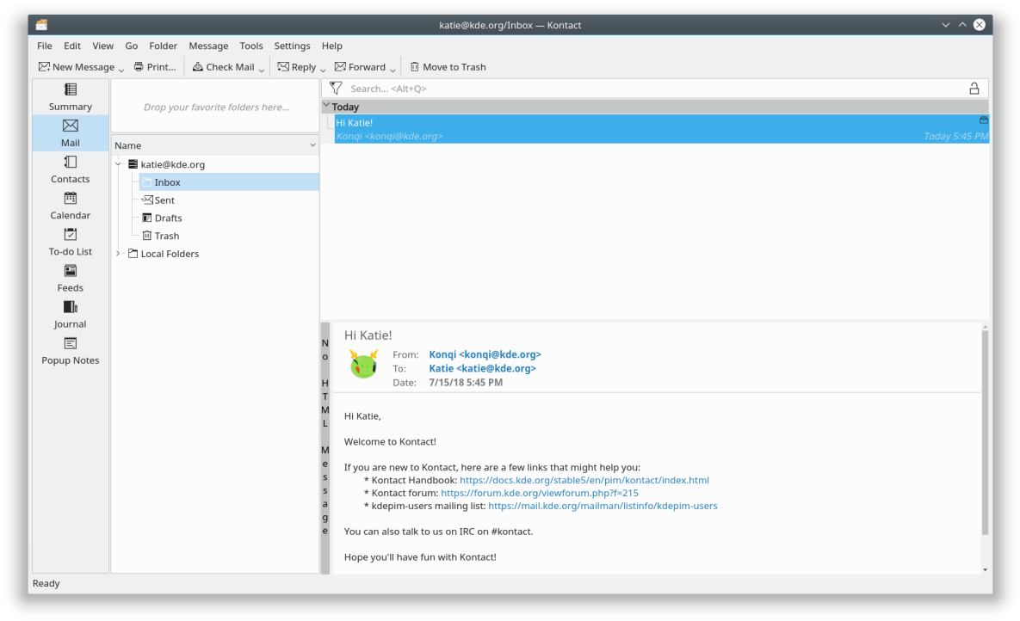
Task: Open Popup Notes in sidebar
Action: point(71,351)
